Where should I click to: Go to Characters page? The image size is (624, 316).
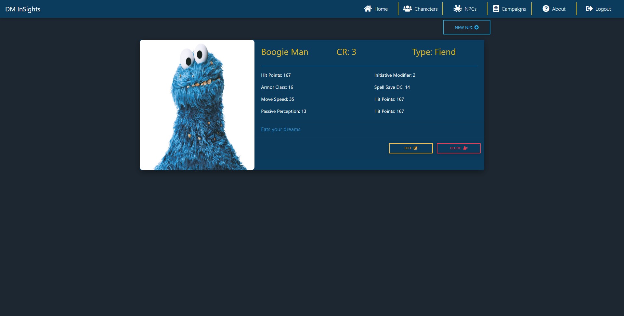[x=420, y=9]
